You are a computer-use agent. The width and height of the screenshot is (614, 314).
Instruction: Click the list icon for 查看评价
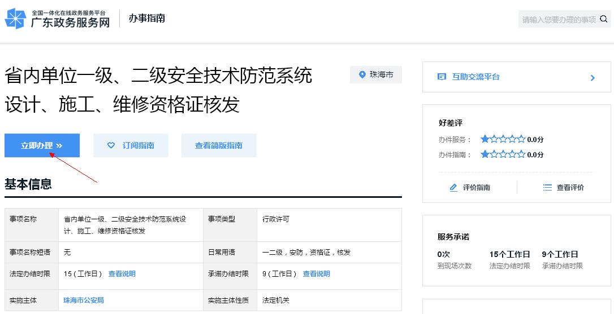coord(547,188)
